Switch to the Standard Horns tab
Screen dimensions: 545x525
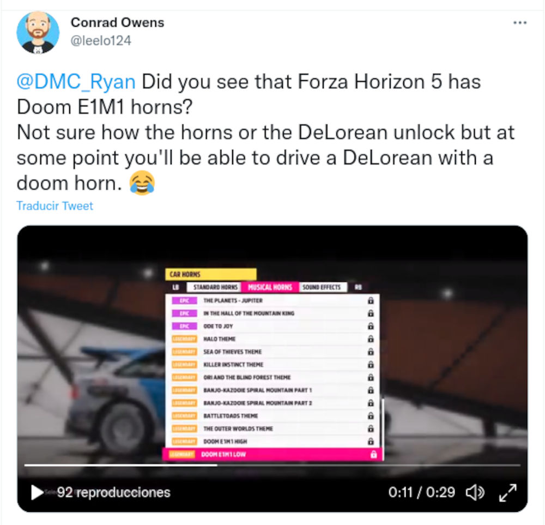click(x=215, y=287)
